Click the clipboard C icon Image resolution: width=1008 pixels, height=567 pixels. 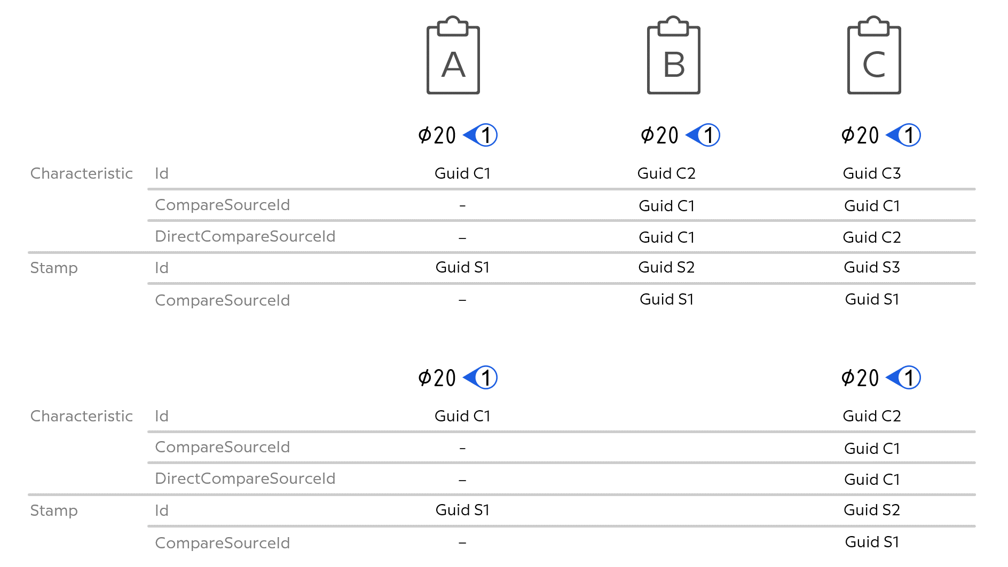[x=874, y=55]
